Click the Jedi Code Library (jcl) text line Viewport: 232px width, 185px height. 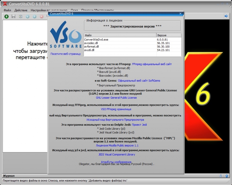(x=111, y=129)
